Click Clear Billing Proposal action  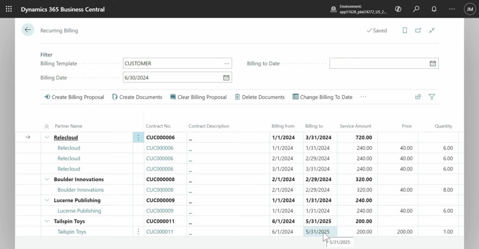click(198, 97)
